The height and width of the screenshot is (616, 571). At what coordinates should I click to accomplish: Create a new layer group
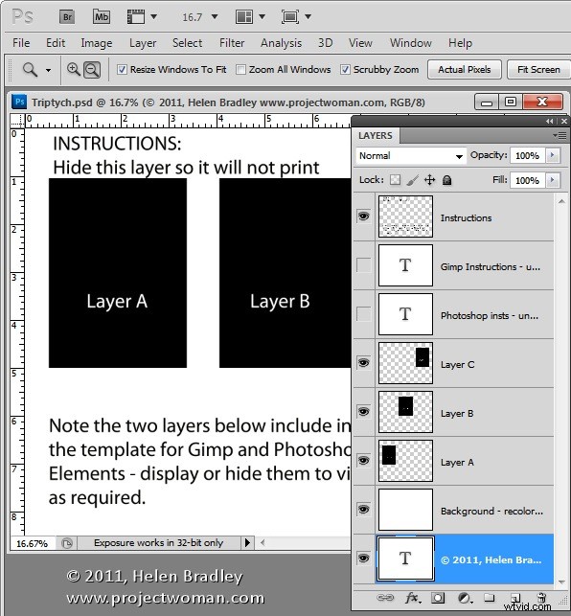(x=490, y=598)
